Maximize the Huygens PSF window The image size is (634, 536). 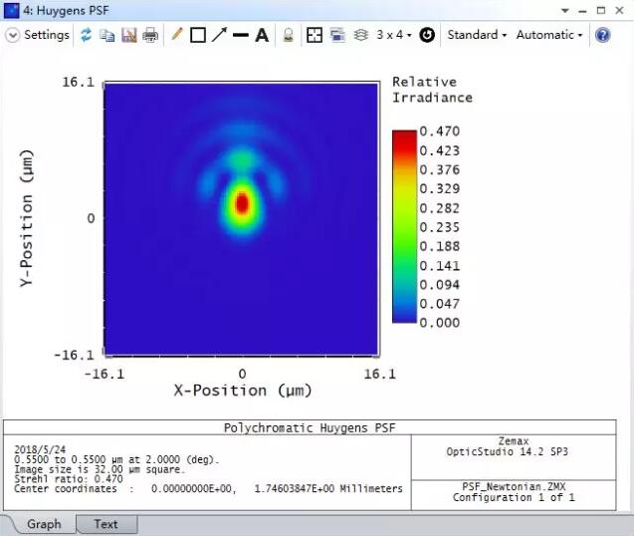pos(601,11)
